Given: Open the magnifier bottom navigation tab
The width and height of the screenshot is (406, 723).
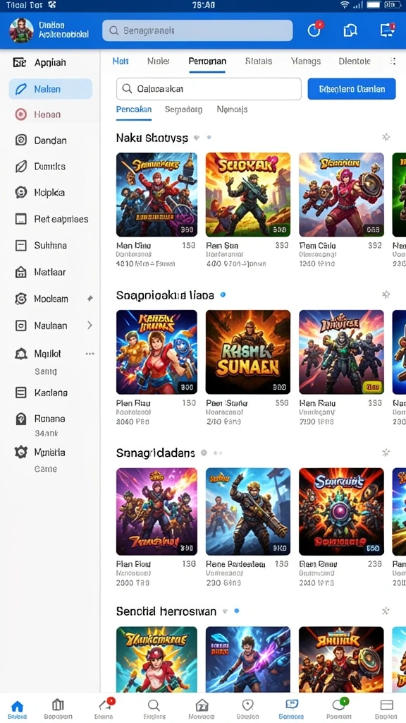Looking at the screenshot, I should [x=153, y=709].
